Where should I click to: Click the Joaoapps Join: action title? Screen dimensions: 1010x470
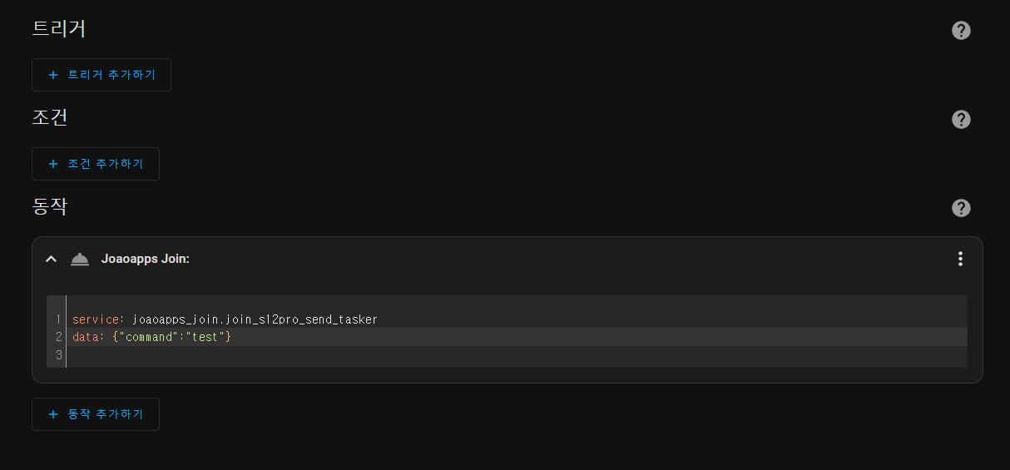146,259
